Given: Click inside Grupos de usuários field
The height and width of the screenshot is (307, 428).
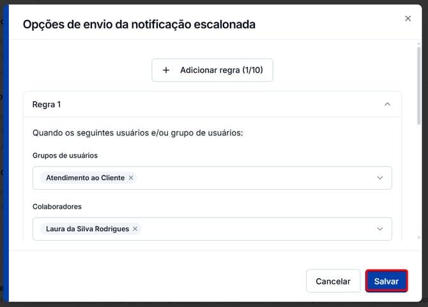Looking at the screenshot, I should pyautogui.click(x=212, y=178).
